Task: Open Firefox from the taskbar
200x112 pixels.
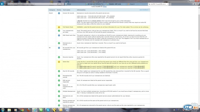Action: (x=29, y=110)
